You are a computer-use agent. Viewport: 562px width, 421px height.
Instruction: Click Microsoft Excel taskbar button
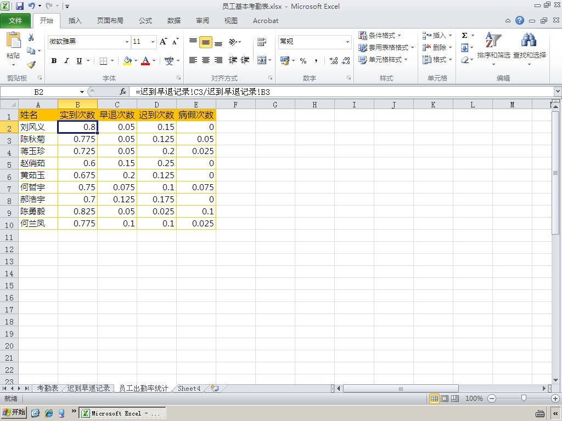(122, 413)
